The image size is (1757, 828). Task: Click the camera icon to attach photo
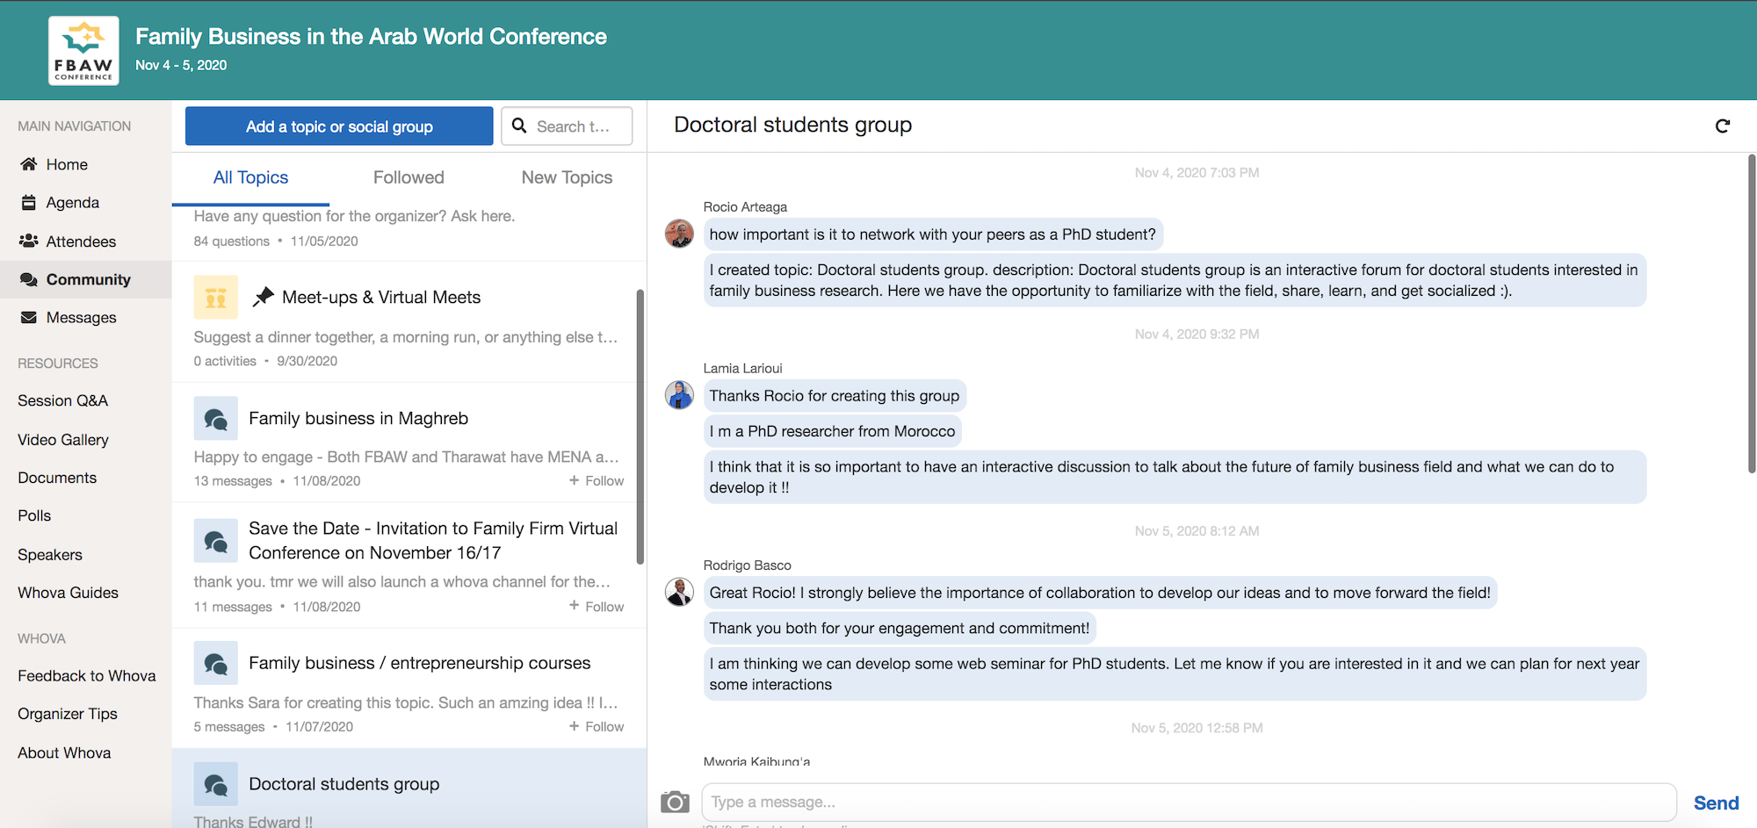pos(675,802)
